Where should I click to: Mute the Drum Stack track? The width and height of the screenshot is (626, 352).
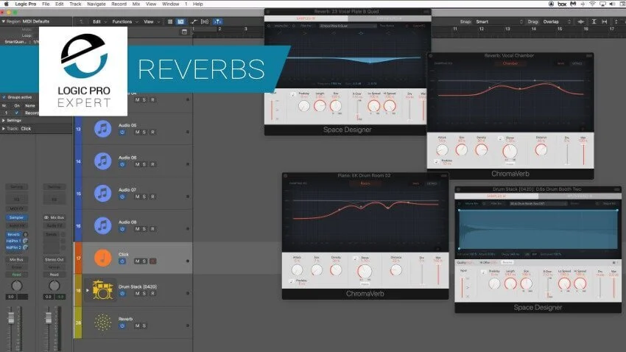[x=137, y=294]
